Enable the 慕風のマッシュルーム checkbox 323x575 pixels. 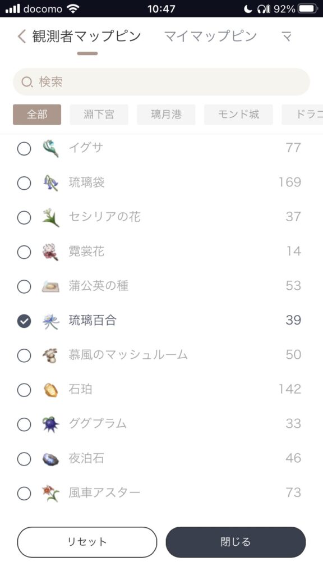coord(24,355)
